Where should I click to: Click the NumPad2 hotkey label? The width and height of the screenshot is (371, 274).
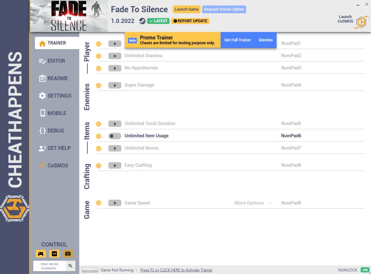[x=291, y=56]
